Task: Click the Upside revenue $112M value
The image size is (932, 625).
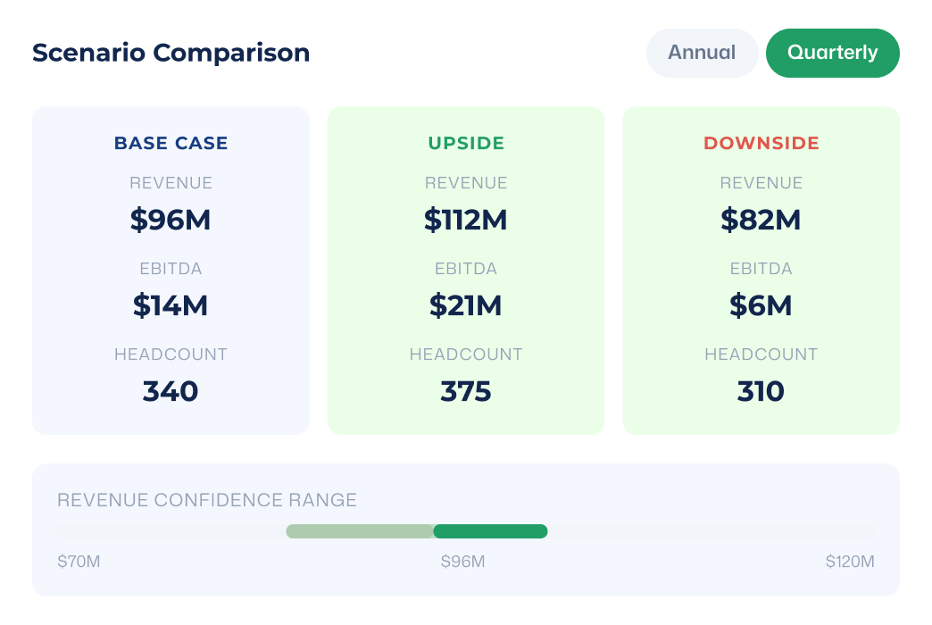Action: pyautogui.click(x=466, y=220)
